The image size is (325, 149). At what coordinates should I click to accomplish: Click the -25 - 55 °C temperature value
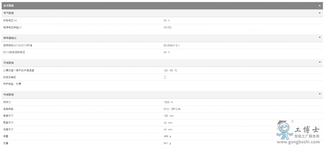170,70
